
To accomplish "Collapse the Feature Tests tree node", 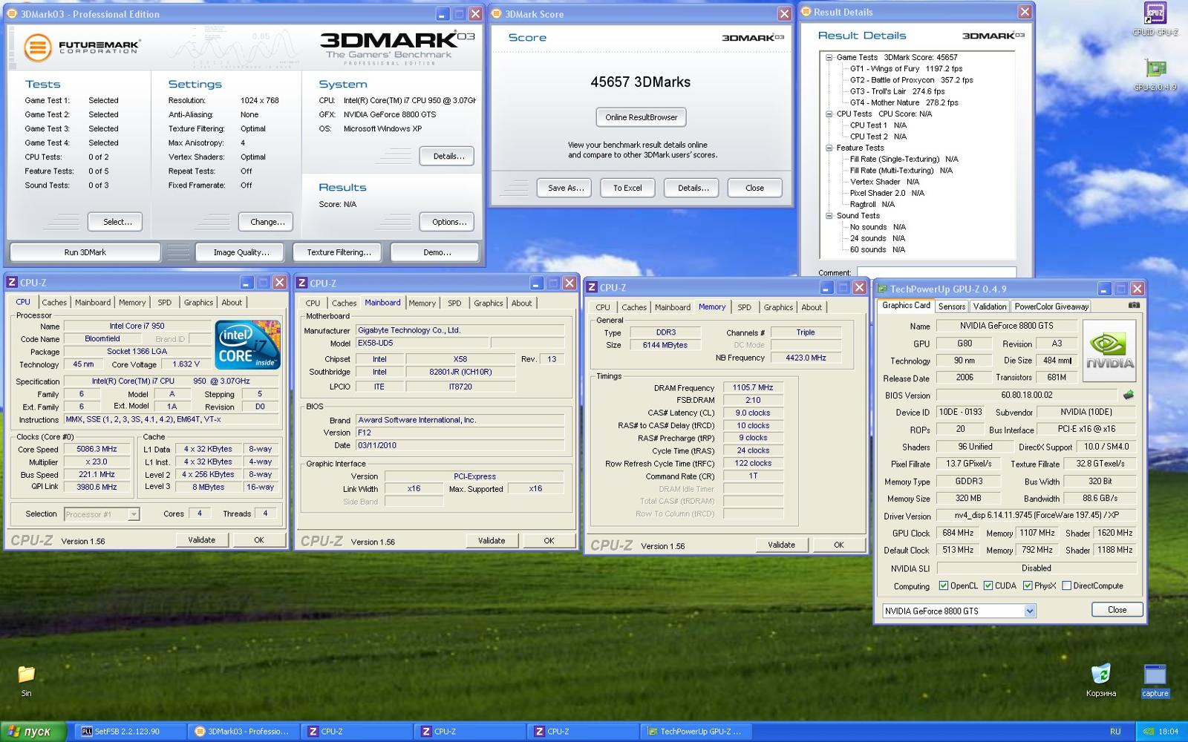I will (829, 148).
